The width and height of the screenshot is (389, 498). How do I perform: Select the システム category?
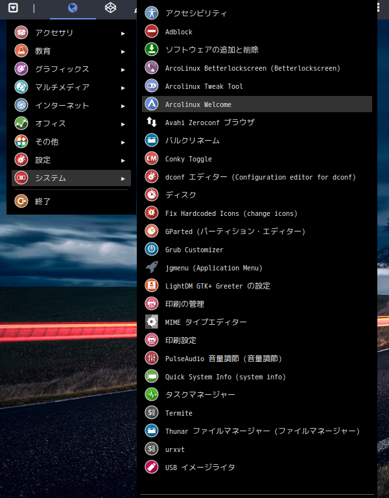click(x=71, y=178)
